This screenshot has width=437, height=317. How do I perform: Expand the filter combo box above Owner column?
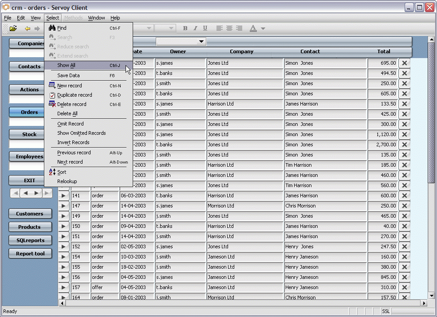pos(202,42)
